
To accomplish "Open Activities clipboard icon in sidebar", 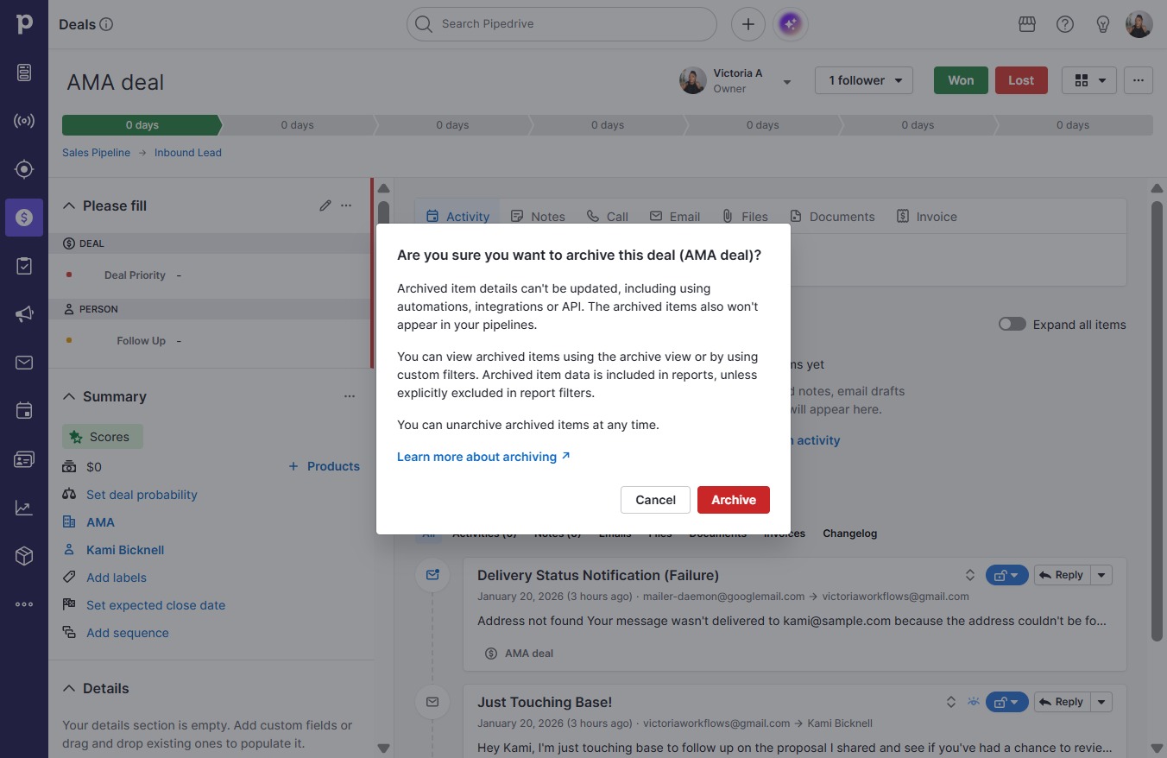I will [x=24, y=266].
